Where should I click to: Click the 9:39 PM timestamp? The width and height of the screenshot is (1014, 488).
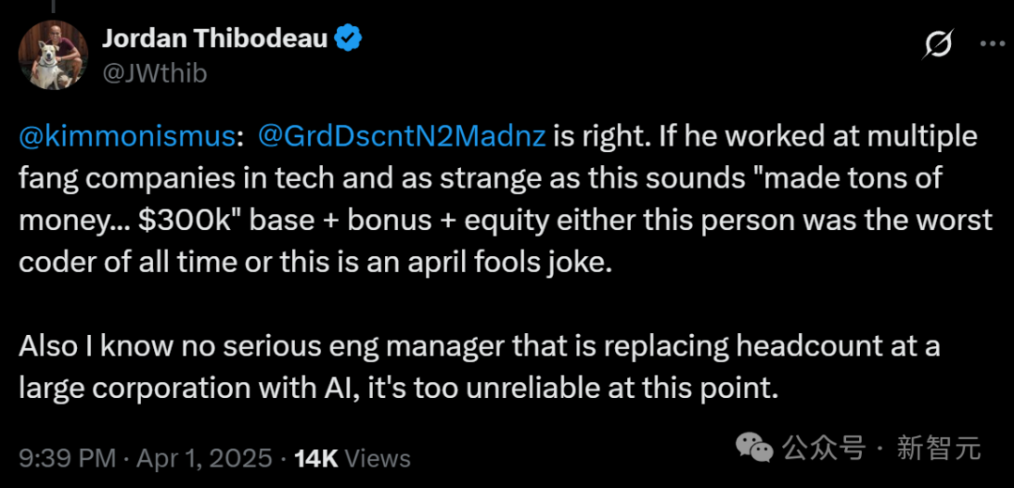coord(68,458)
